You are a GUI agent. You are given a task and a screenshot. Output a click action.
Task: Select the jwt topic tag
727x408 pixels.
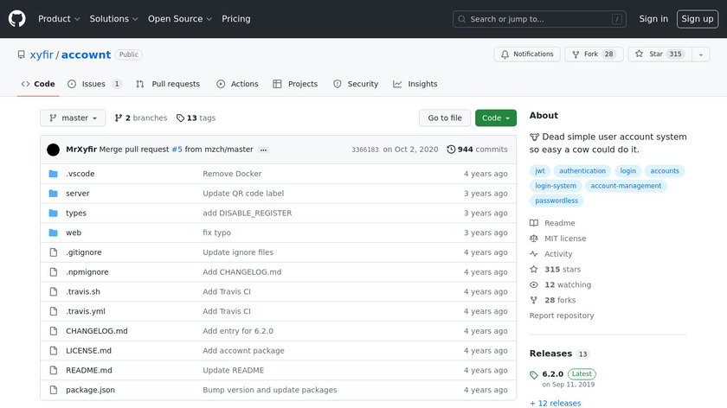coord(540,171)
